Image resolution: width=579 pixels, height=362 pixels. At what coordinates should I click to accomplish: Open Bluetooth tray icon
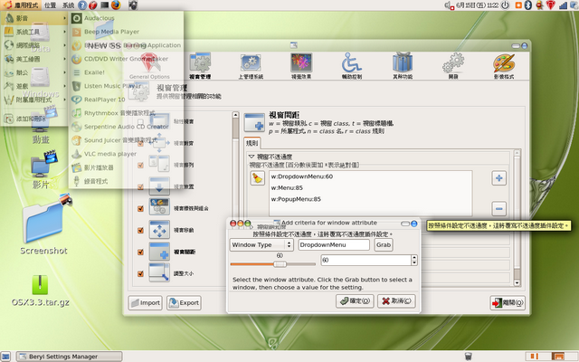click(528, 5)
